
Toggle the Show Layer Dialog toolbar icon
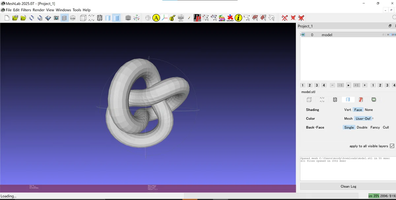[x=64, y=18]
